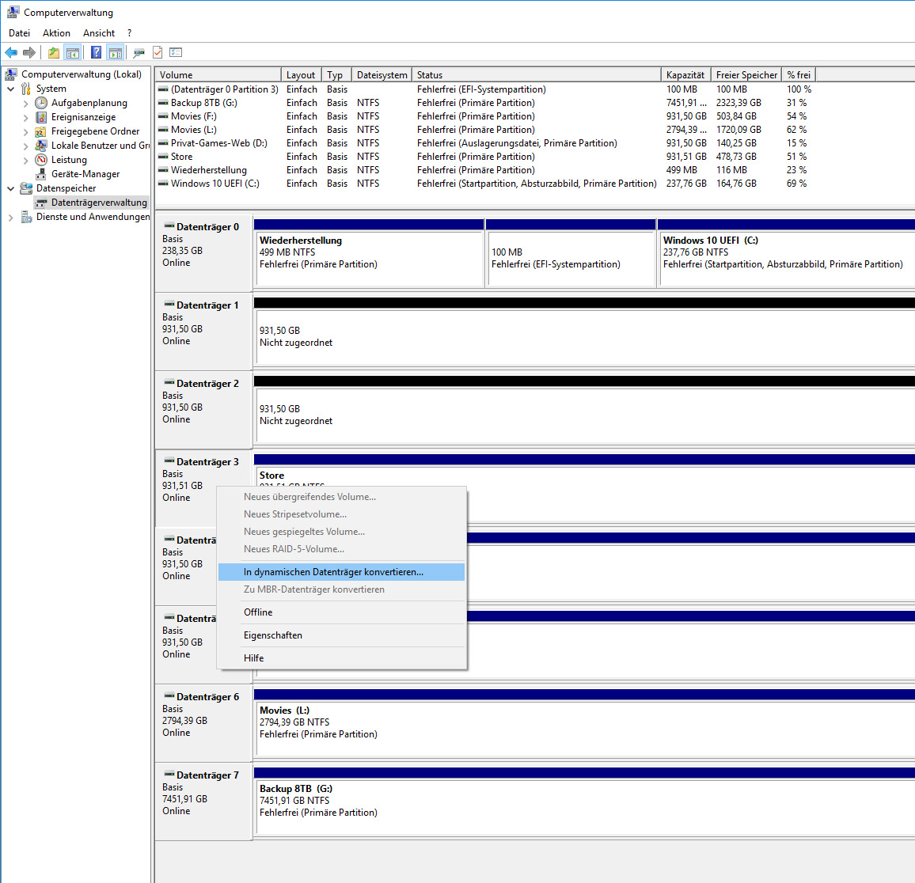Select Windows 10 UEFI (C:) partition block
Viewport: 915px width, 883px height.
(785, 254)
